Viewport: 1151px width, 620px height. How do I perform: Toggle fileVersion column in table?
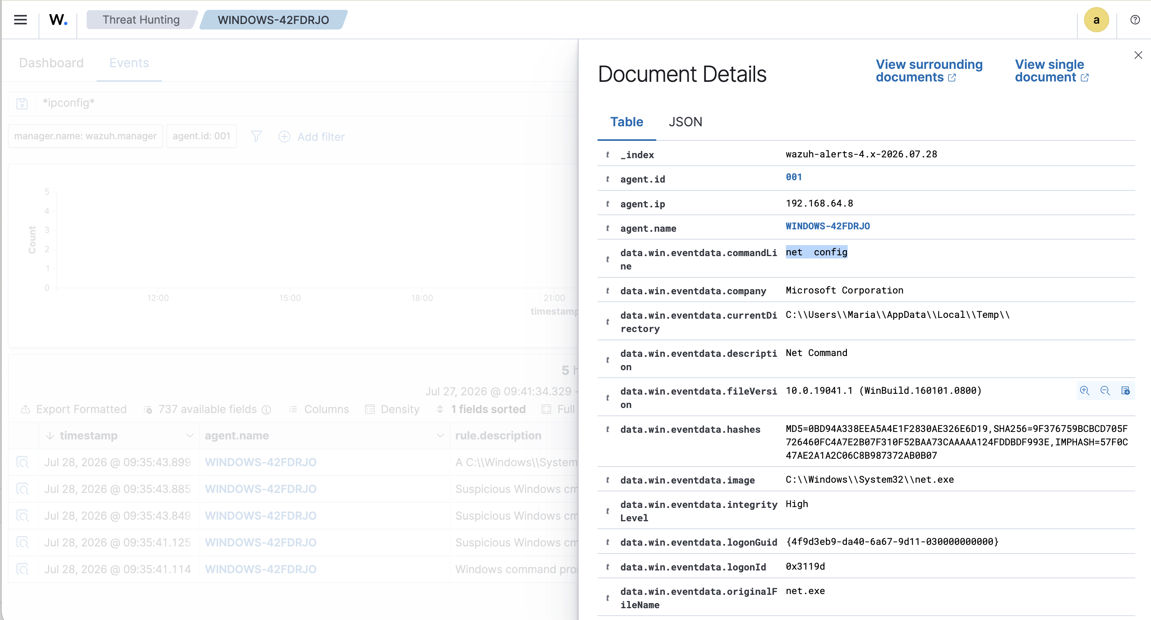1125,391
